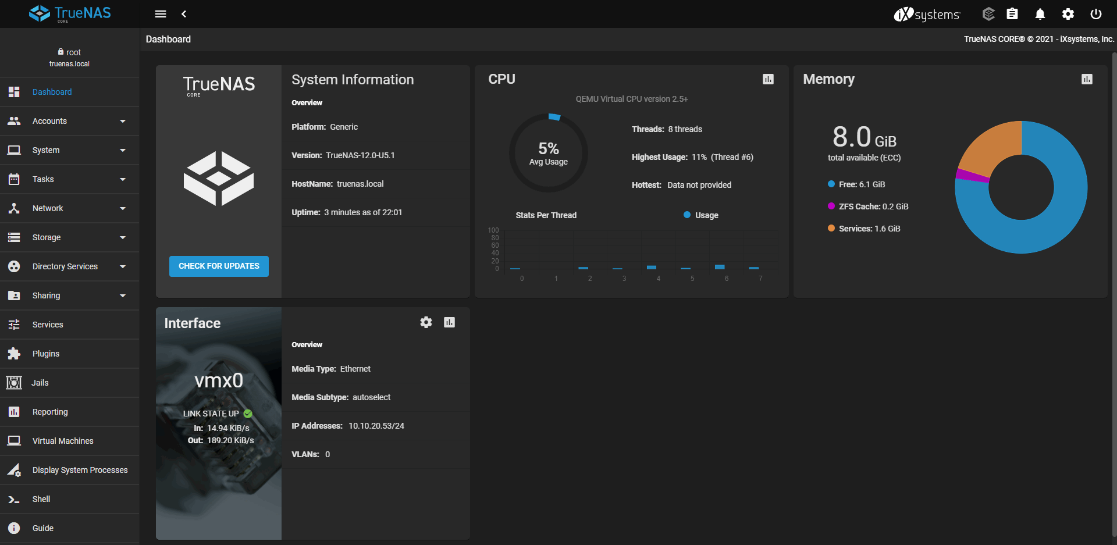Click the ZFS Cache magenta legend dot
1117x545 pixels.
coord(831,206)
